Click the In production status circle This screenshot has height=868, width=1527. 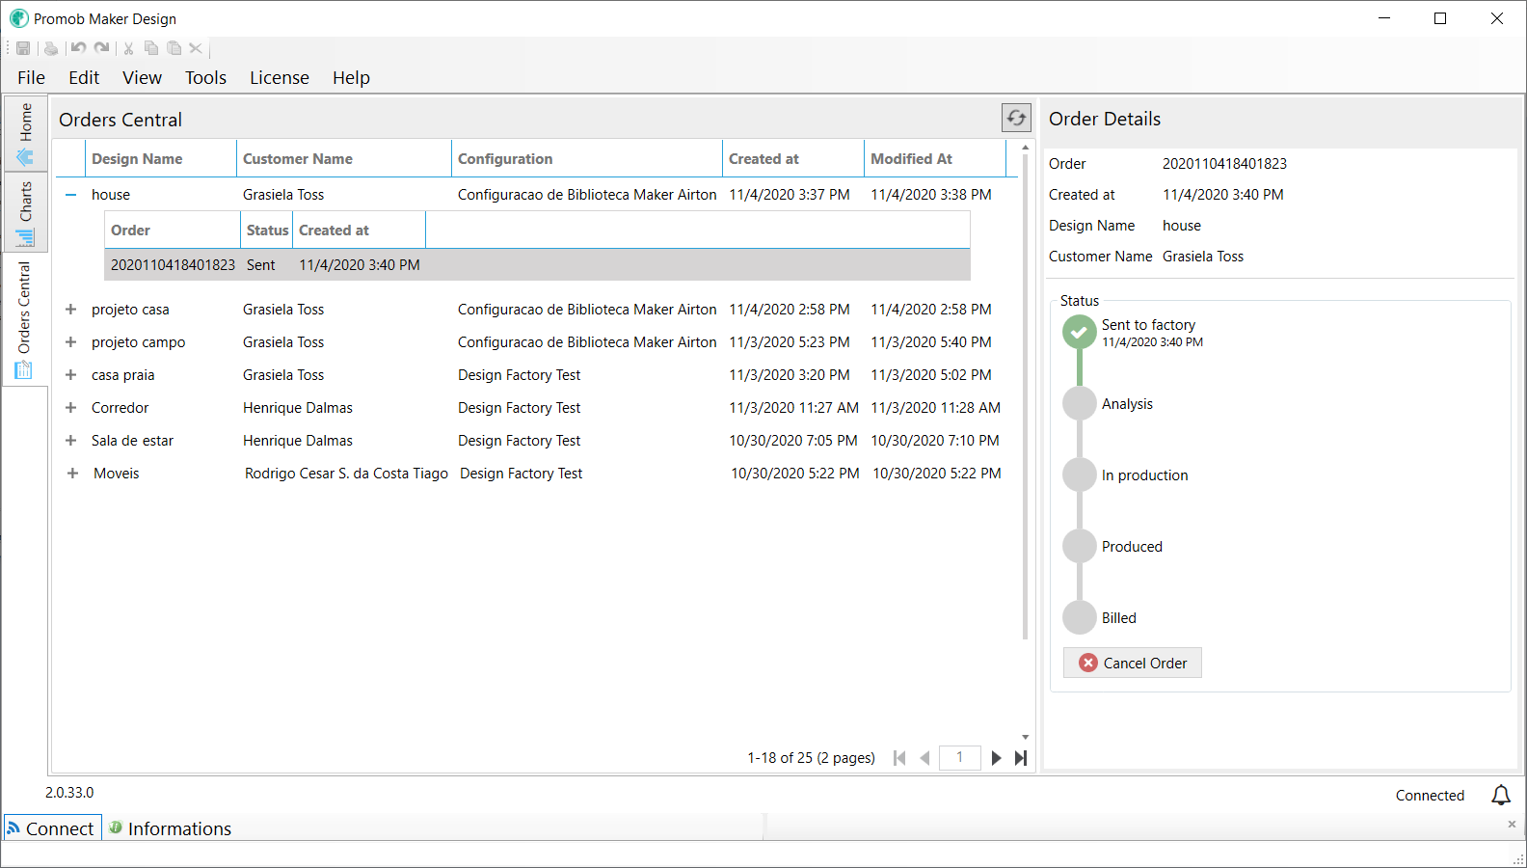[x=1080, y=475]
